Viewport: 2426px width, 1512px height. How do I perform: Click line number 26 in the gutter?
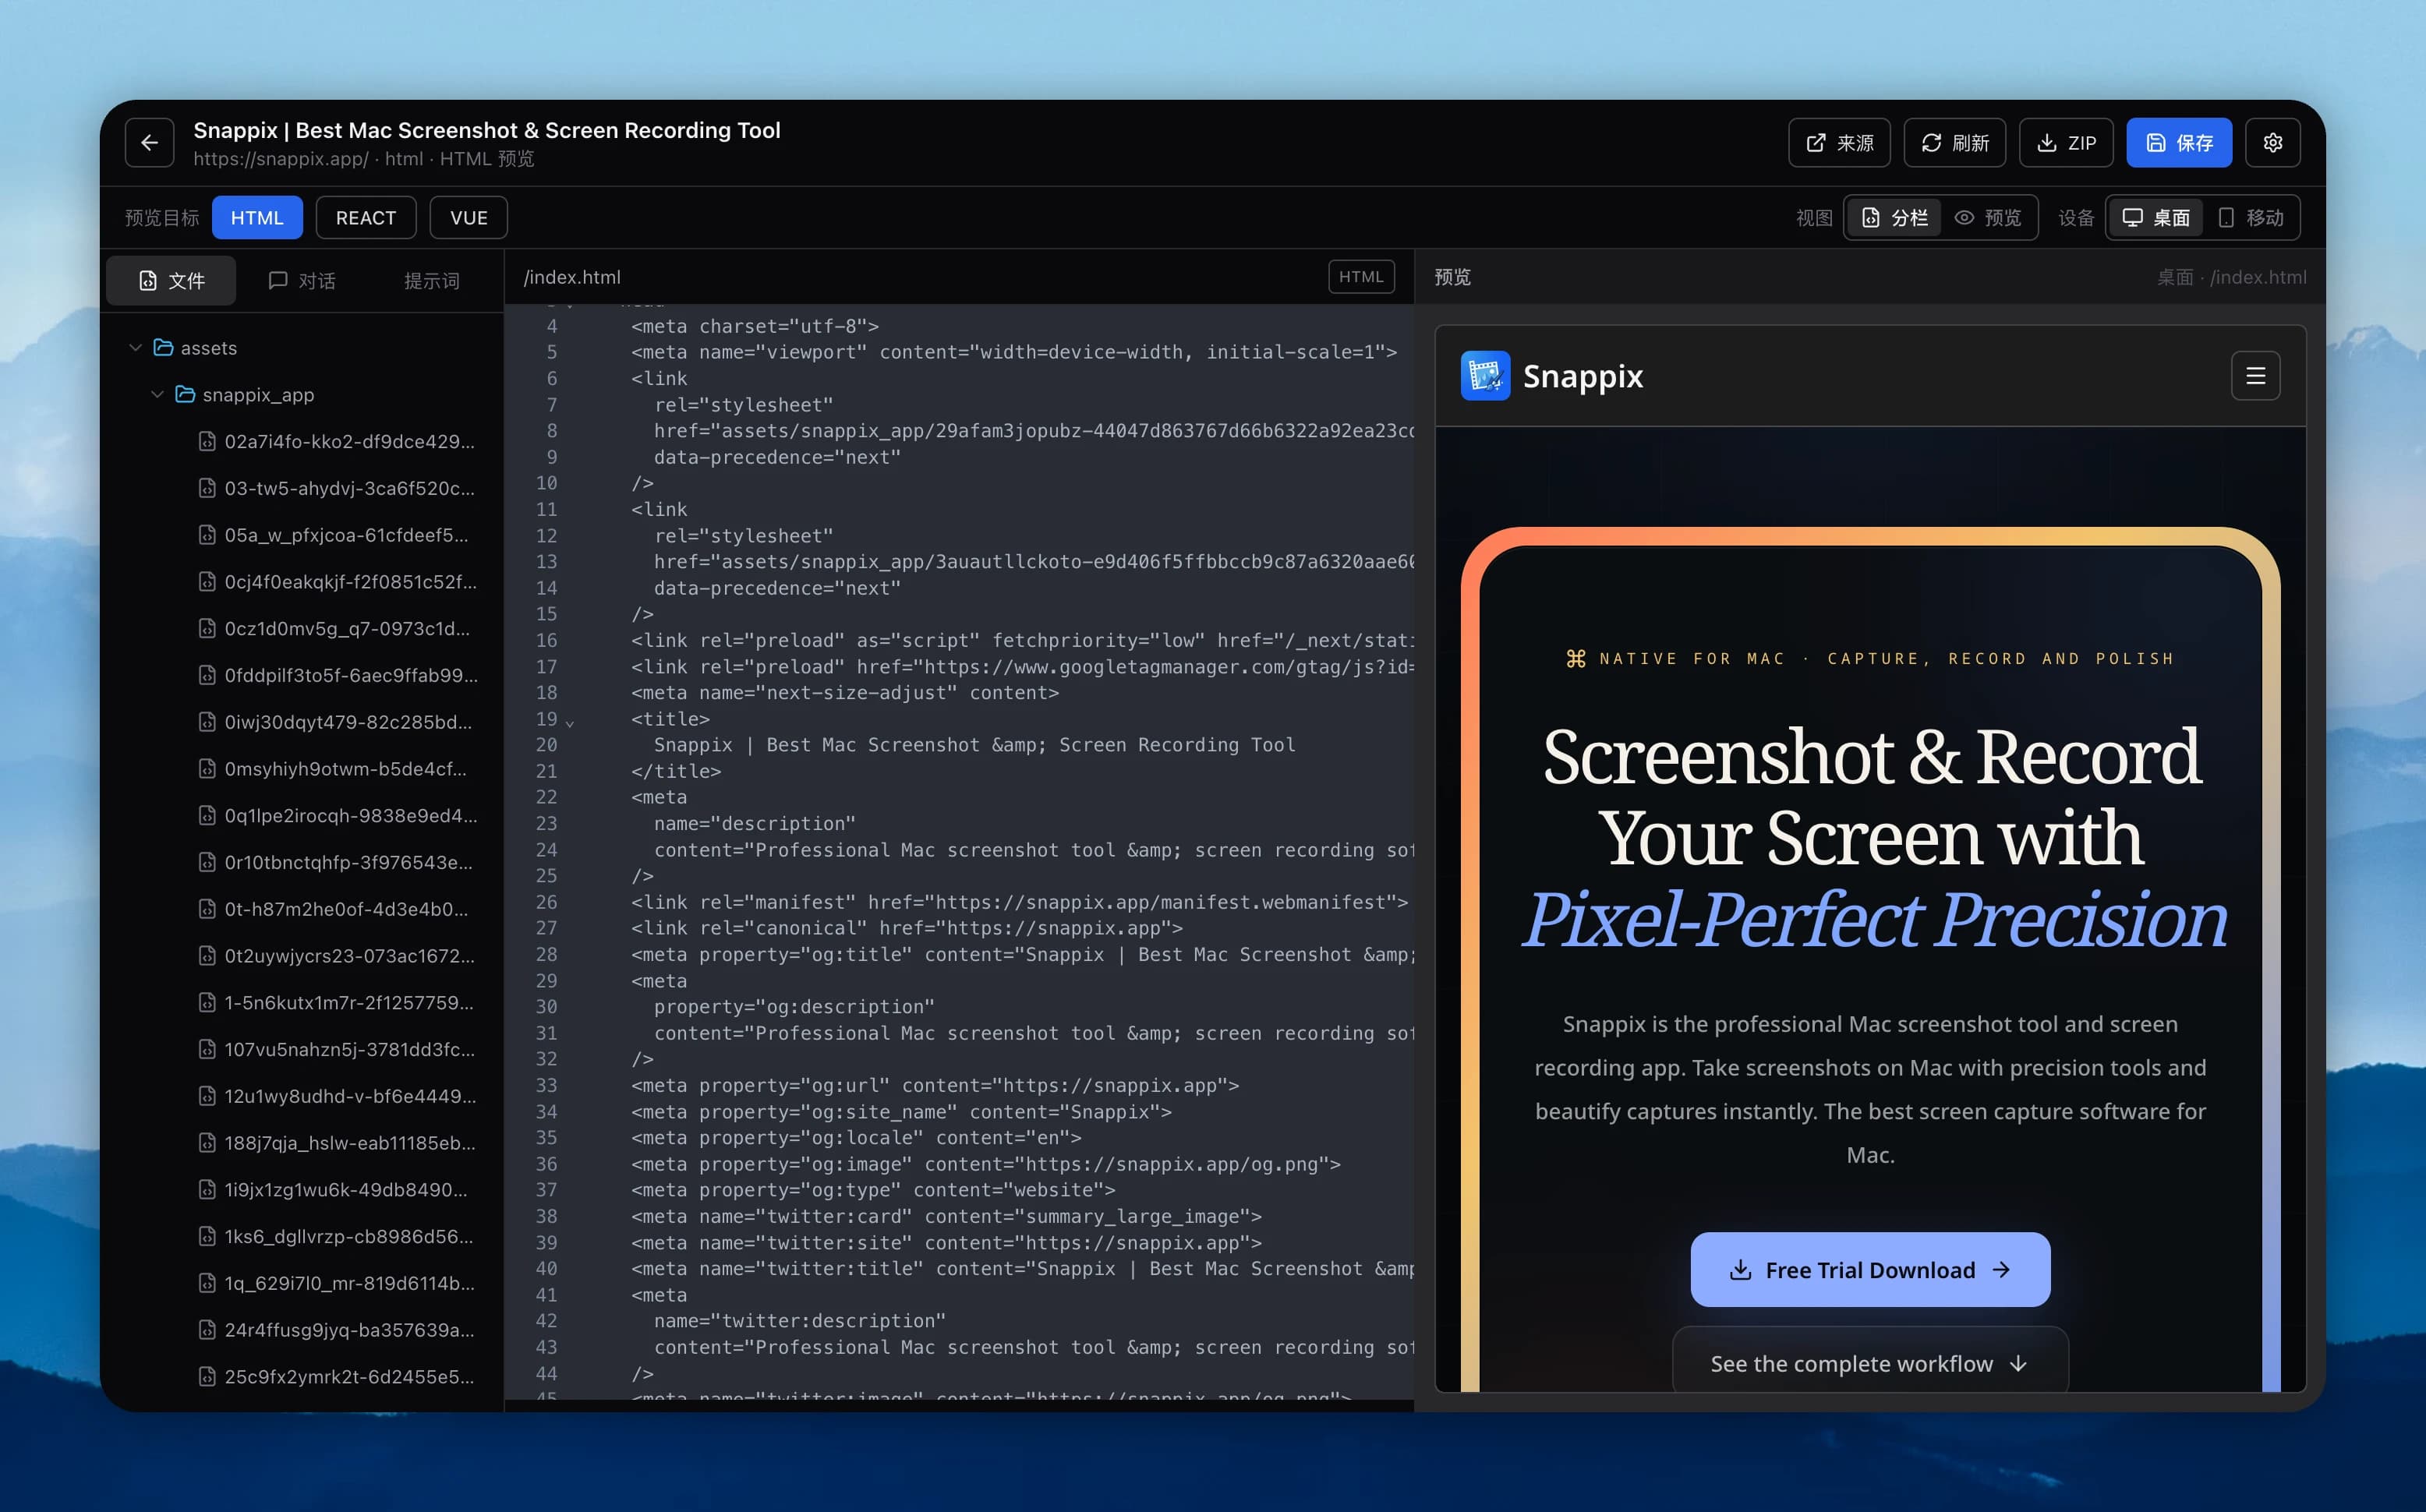(546, 902)
